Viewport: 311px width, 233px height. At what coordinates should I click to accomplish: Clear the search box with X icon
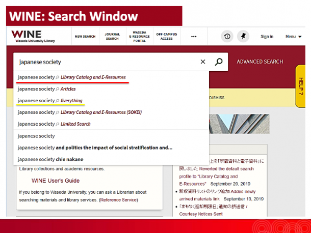[203, 62]
